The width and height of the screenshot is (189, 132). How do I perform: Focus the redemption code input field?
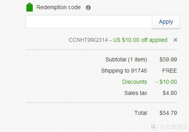89,22
